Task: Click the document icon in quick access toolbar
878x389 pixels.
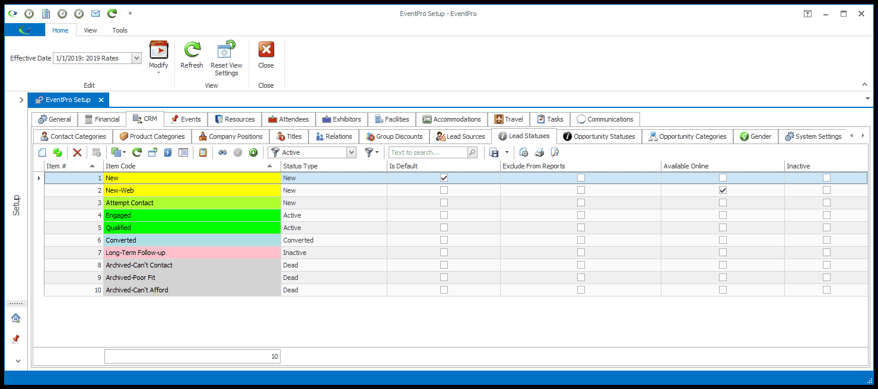Action: [x=46, y=13]
